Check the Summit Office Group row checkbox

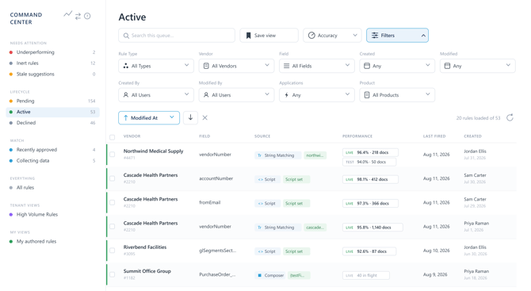112,274
